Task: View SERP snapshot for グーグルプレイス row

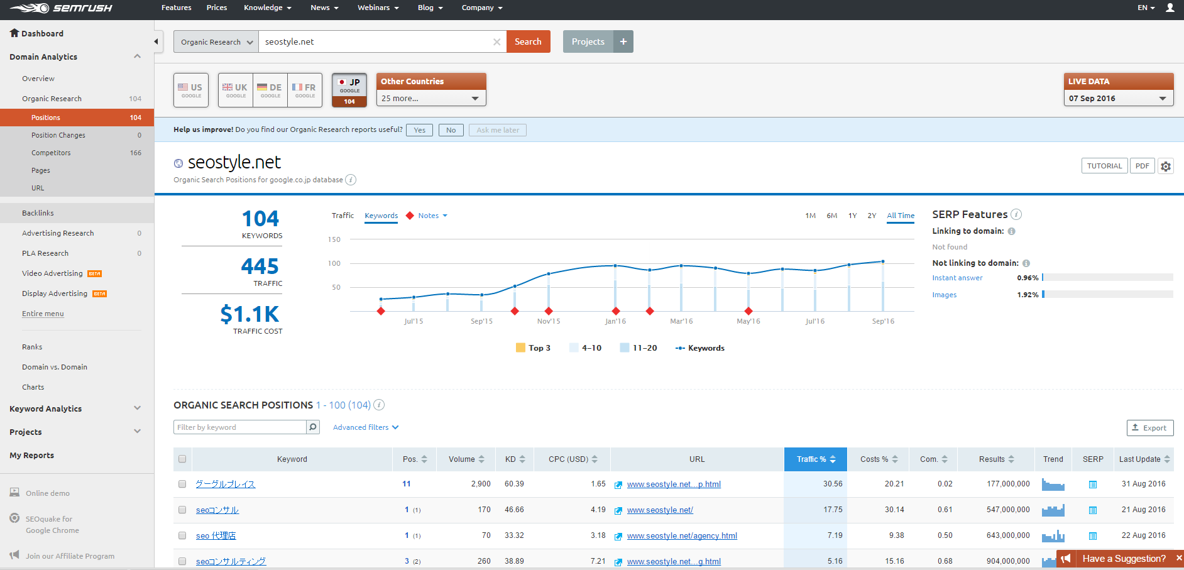Action: (1093, 485)
